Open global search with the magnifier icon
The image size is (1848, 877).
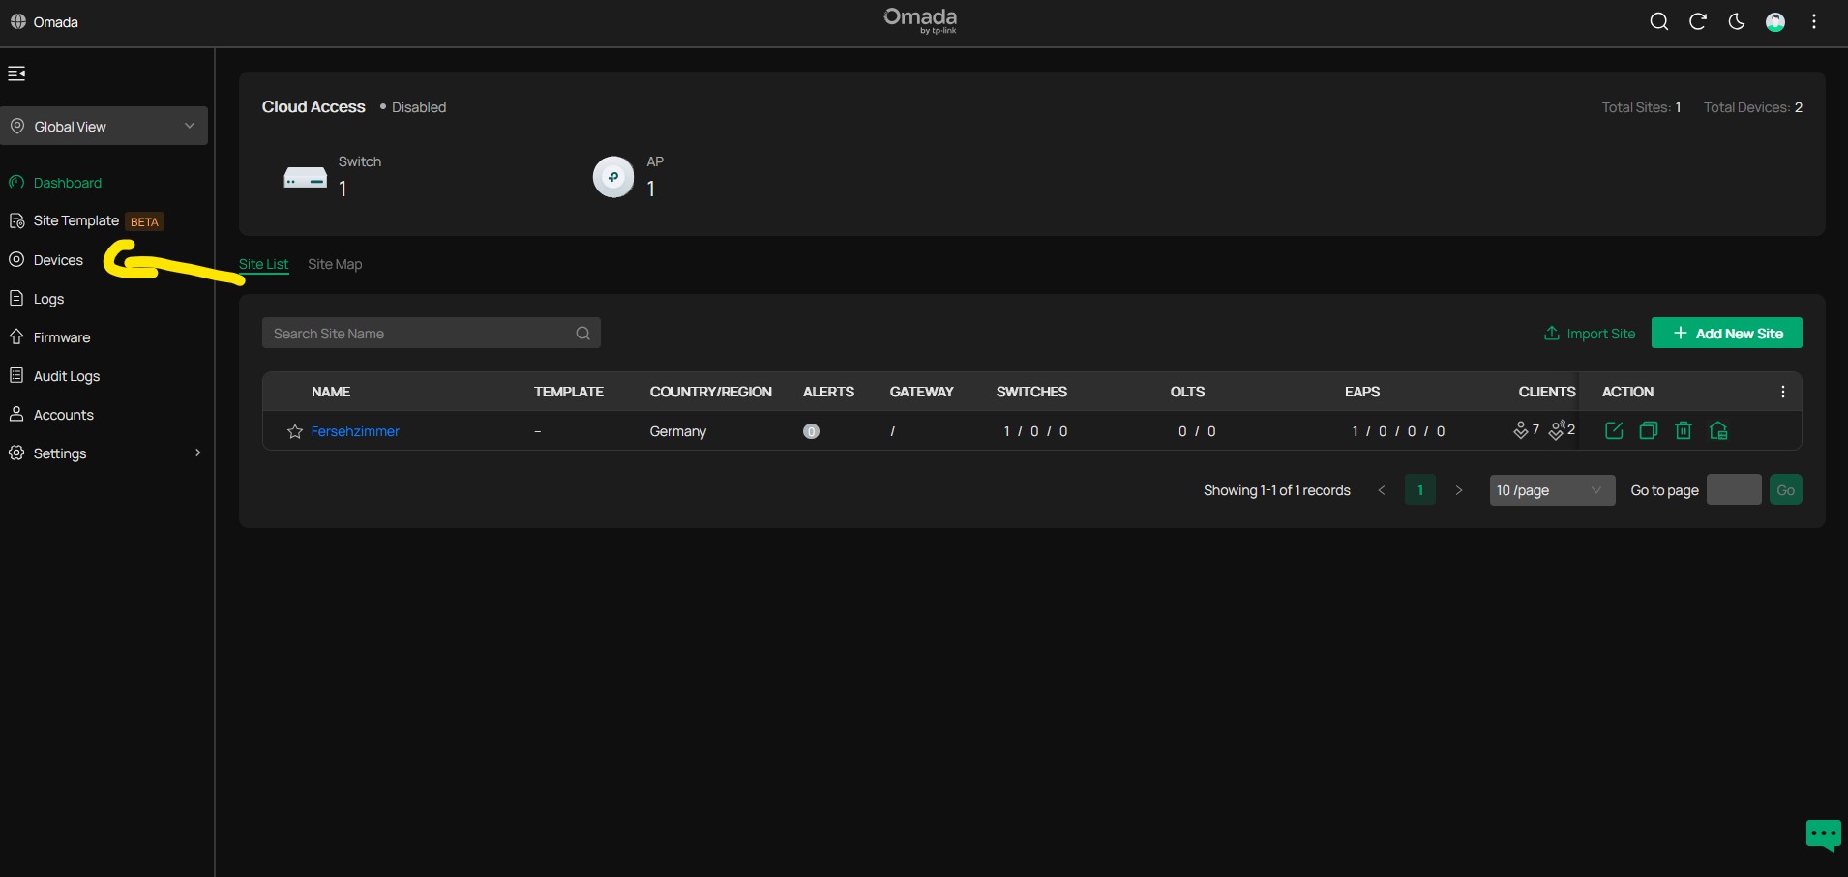click(x=1658, y=22)
